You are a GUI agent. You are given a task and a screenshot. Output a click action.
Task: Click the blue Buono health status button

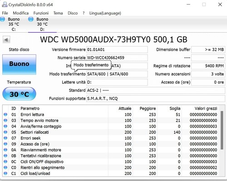pos(19,64)
